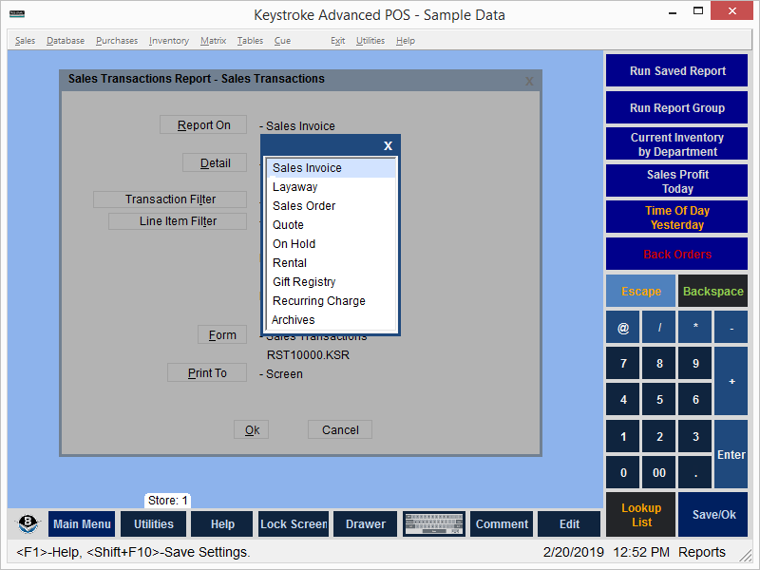Click the Back Orders button
760x570 pixels.
point(676,255)
